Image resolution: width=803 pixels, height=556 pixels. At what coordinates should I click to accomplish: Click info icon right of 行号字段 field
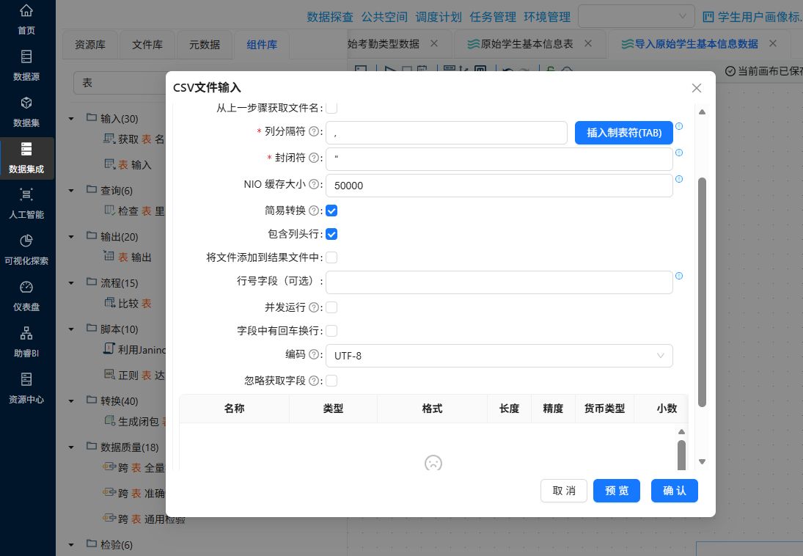pos(679,276)
